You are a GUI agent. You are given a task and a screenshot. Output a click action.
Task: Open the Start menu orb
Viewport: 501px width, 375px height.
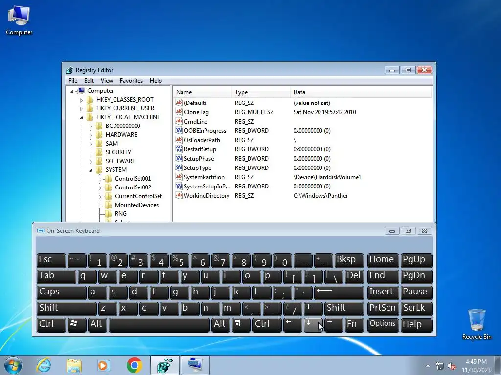pos(13,365)
